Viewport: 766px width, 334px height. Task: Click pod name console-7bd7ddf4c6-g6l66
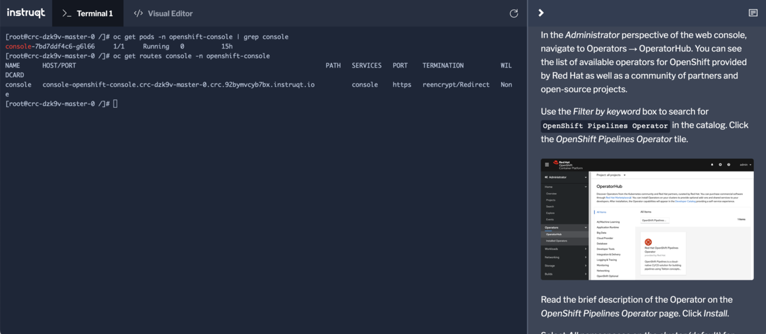pos(50,47)
